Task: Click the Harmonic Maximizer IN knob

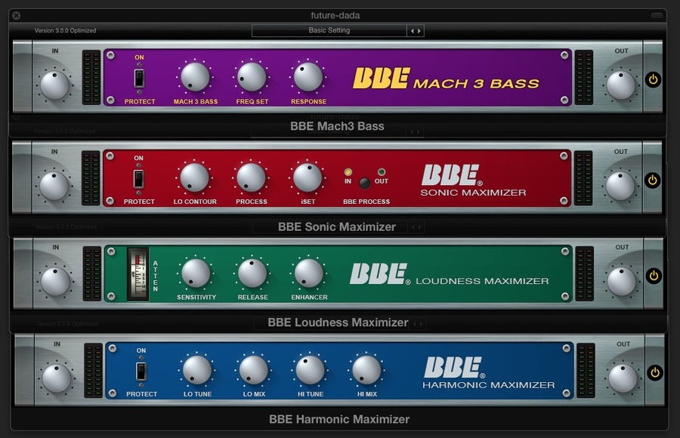Action: tap(57, 378)
